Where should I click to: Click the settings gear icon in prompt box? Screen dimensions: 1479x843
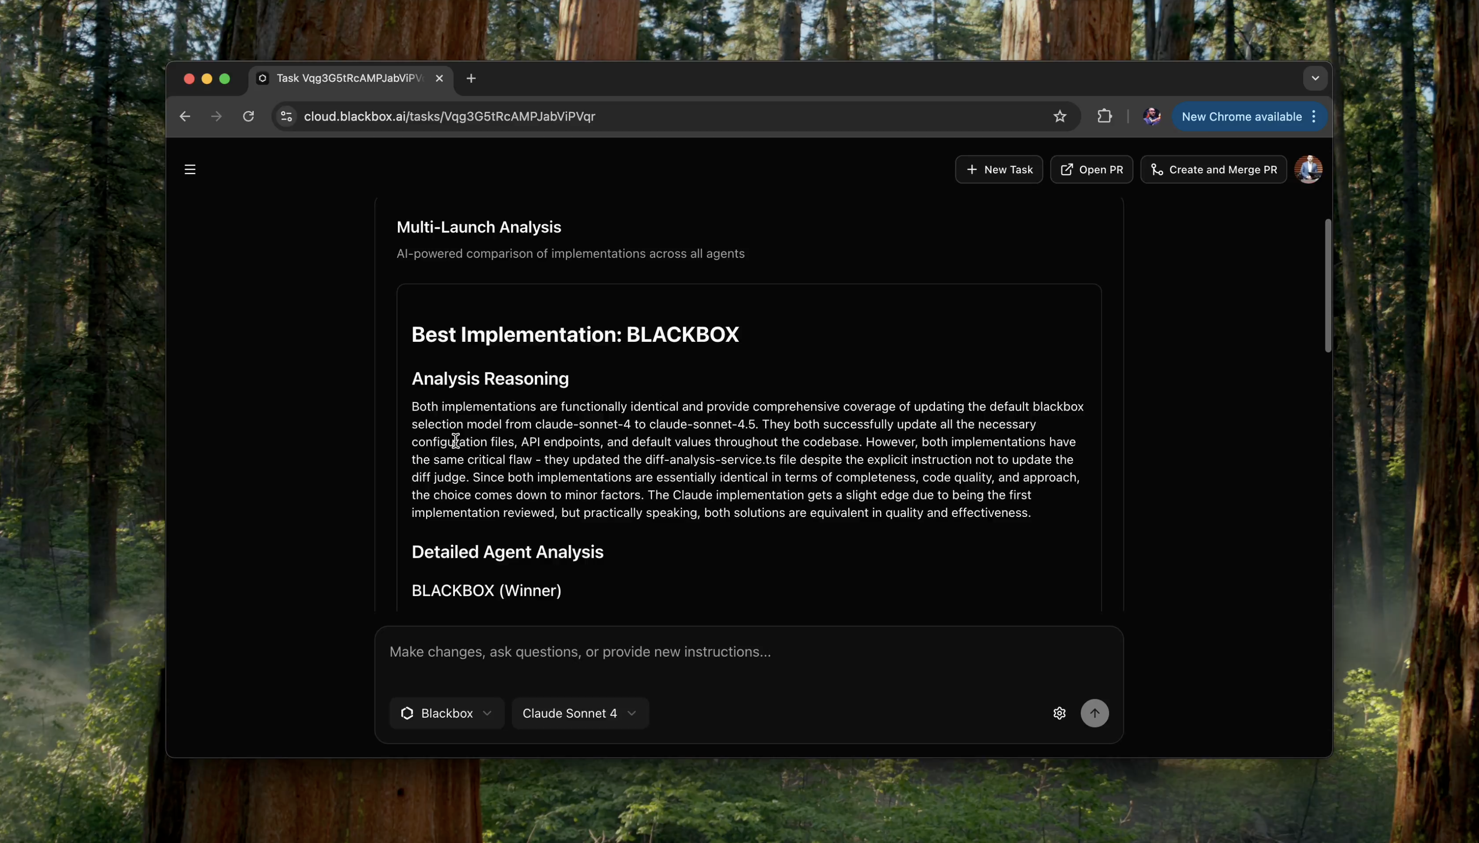(1059, 713)
